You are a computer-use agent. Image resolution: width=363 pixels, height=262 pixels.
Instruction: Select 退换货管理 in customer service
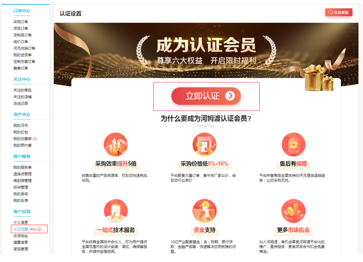(x=22, y=174)
